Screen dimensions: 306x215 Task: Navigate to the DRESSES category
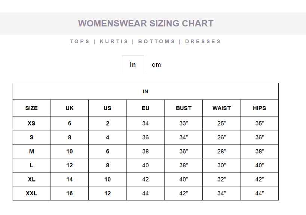pyautogui.click(x=203, y=41)
